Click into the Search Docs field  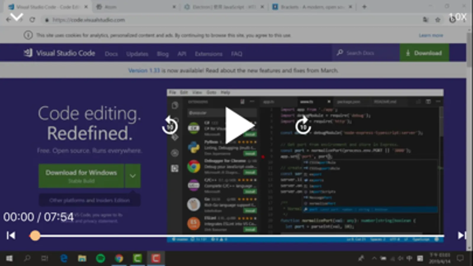point(365,53)
